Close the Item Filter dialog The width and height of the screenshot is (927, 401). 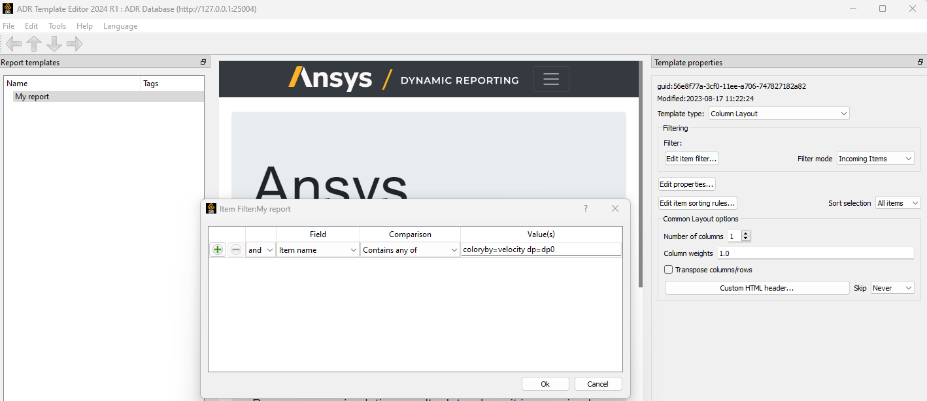click(x=615, y=208)
